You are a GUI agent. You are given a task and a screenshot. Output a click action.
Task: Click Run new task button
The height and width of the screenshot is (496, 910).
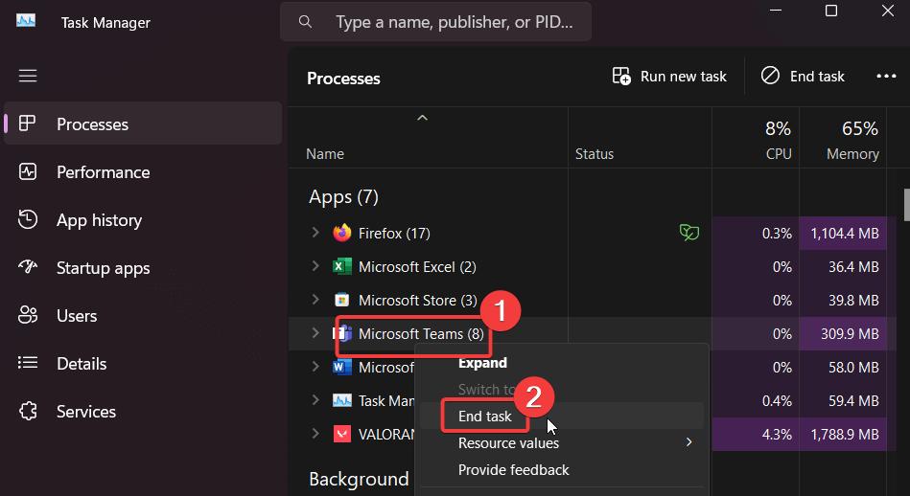click(669, 77)
